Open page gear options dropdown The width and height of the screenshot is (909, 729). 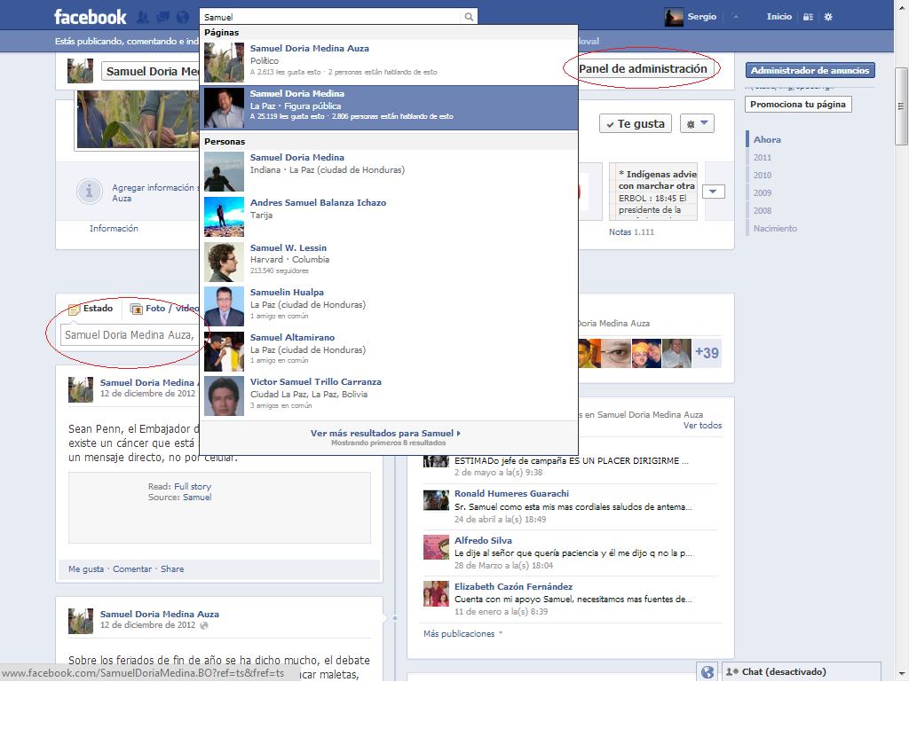coord(697,123)
